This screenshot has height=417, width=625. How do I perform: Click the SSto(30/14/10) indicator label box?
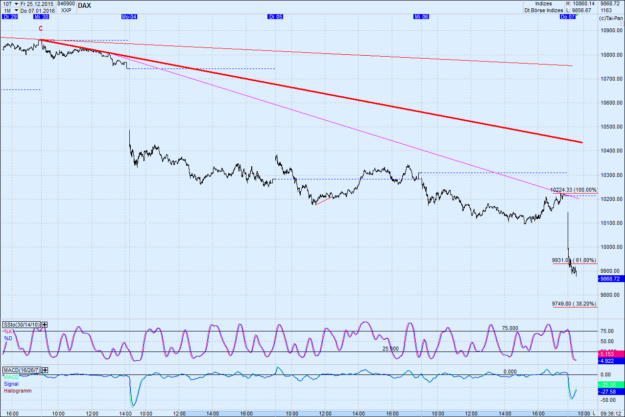(x=22, y=324)
